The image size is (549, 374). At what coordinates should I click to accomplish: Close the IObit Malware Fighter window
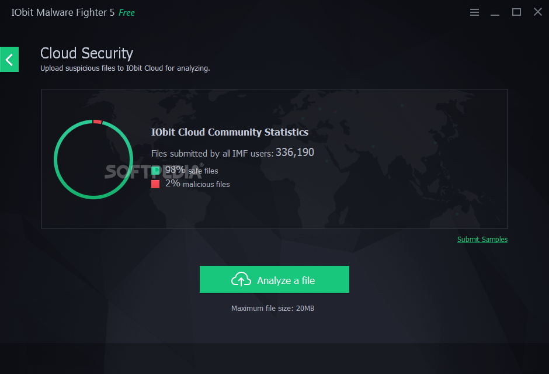pyautogui.click(x=538, y=12)
